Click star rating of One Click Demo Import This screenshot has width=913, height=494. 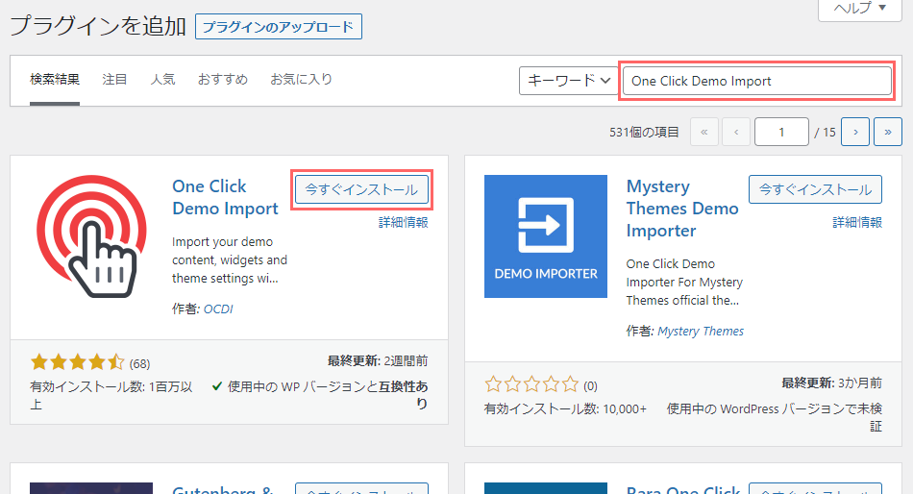[x=78, y=362]
